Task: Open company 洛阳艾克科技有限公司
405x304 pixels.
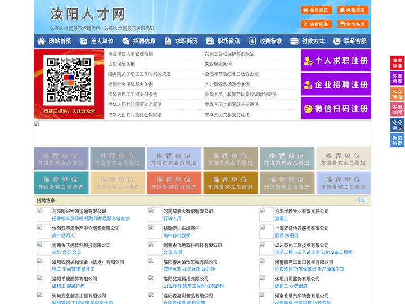Action: [x=186, y=279]
